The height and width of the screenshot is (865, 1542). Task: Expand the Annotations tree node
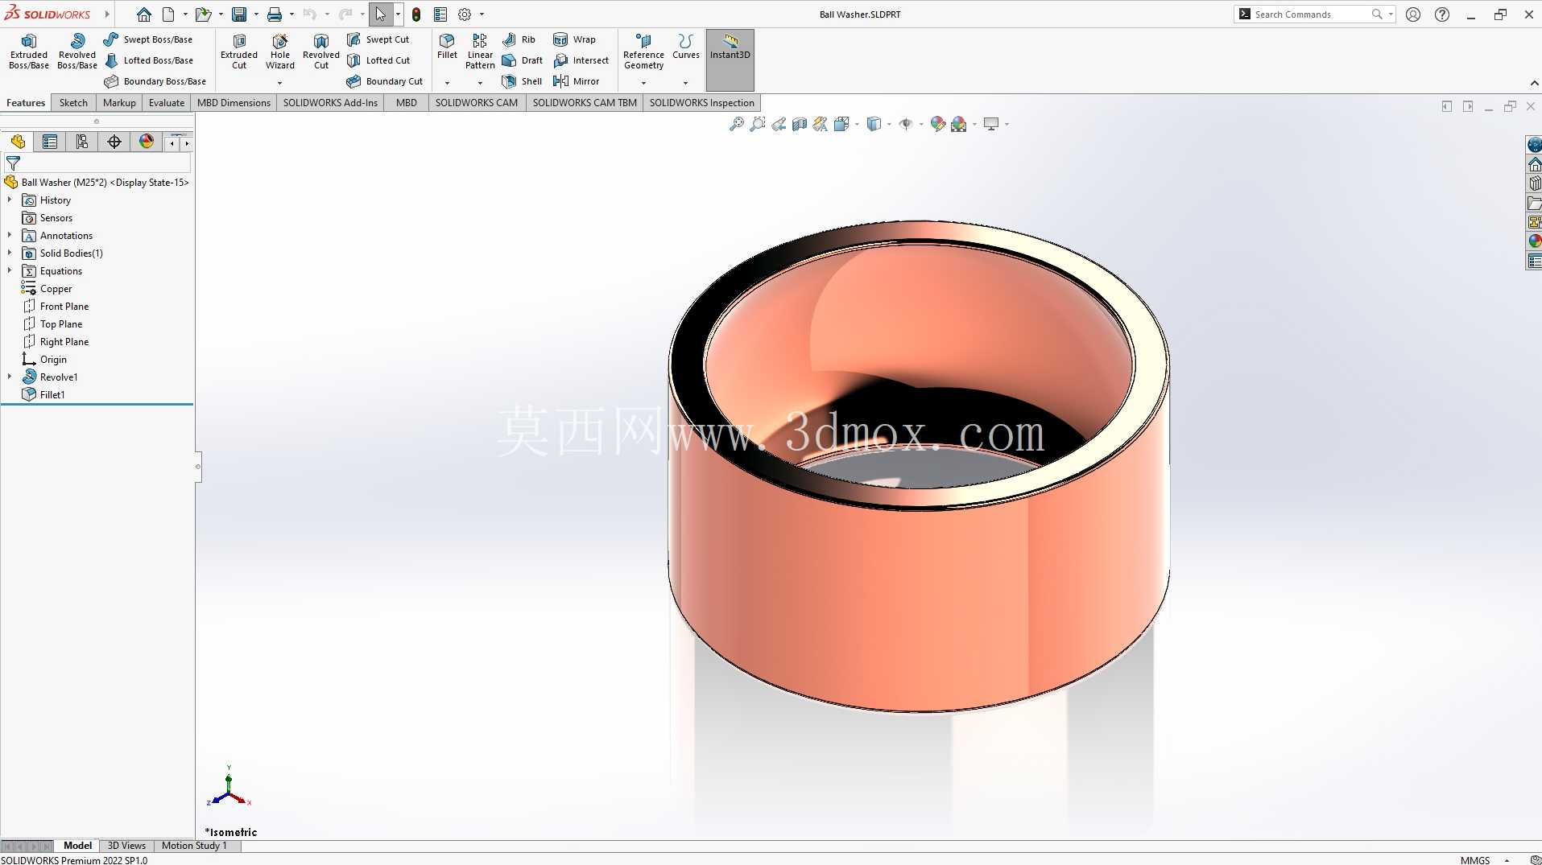point(10,235)
